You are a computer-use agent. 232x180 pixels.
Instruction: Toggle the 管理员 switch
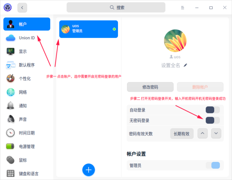pyautogui.click(x=213, y=165)
